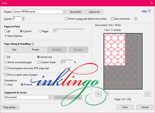Select the Custom Scale option
Screen dimensions: 155x113
[38, 62]
